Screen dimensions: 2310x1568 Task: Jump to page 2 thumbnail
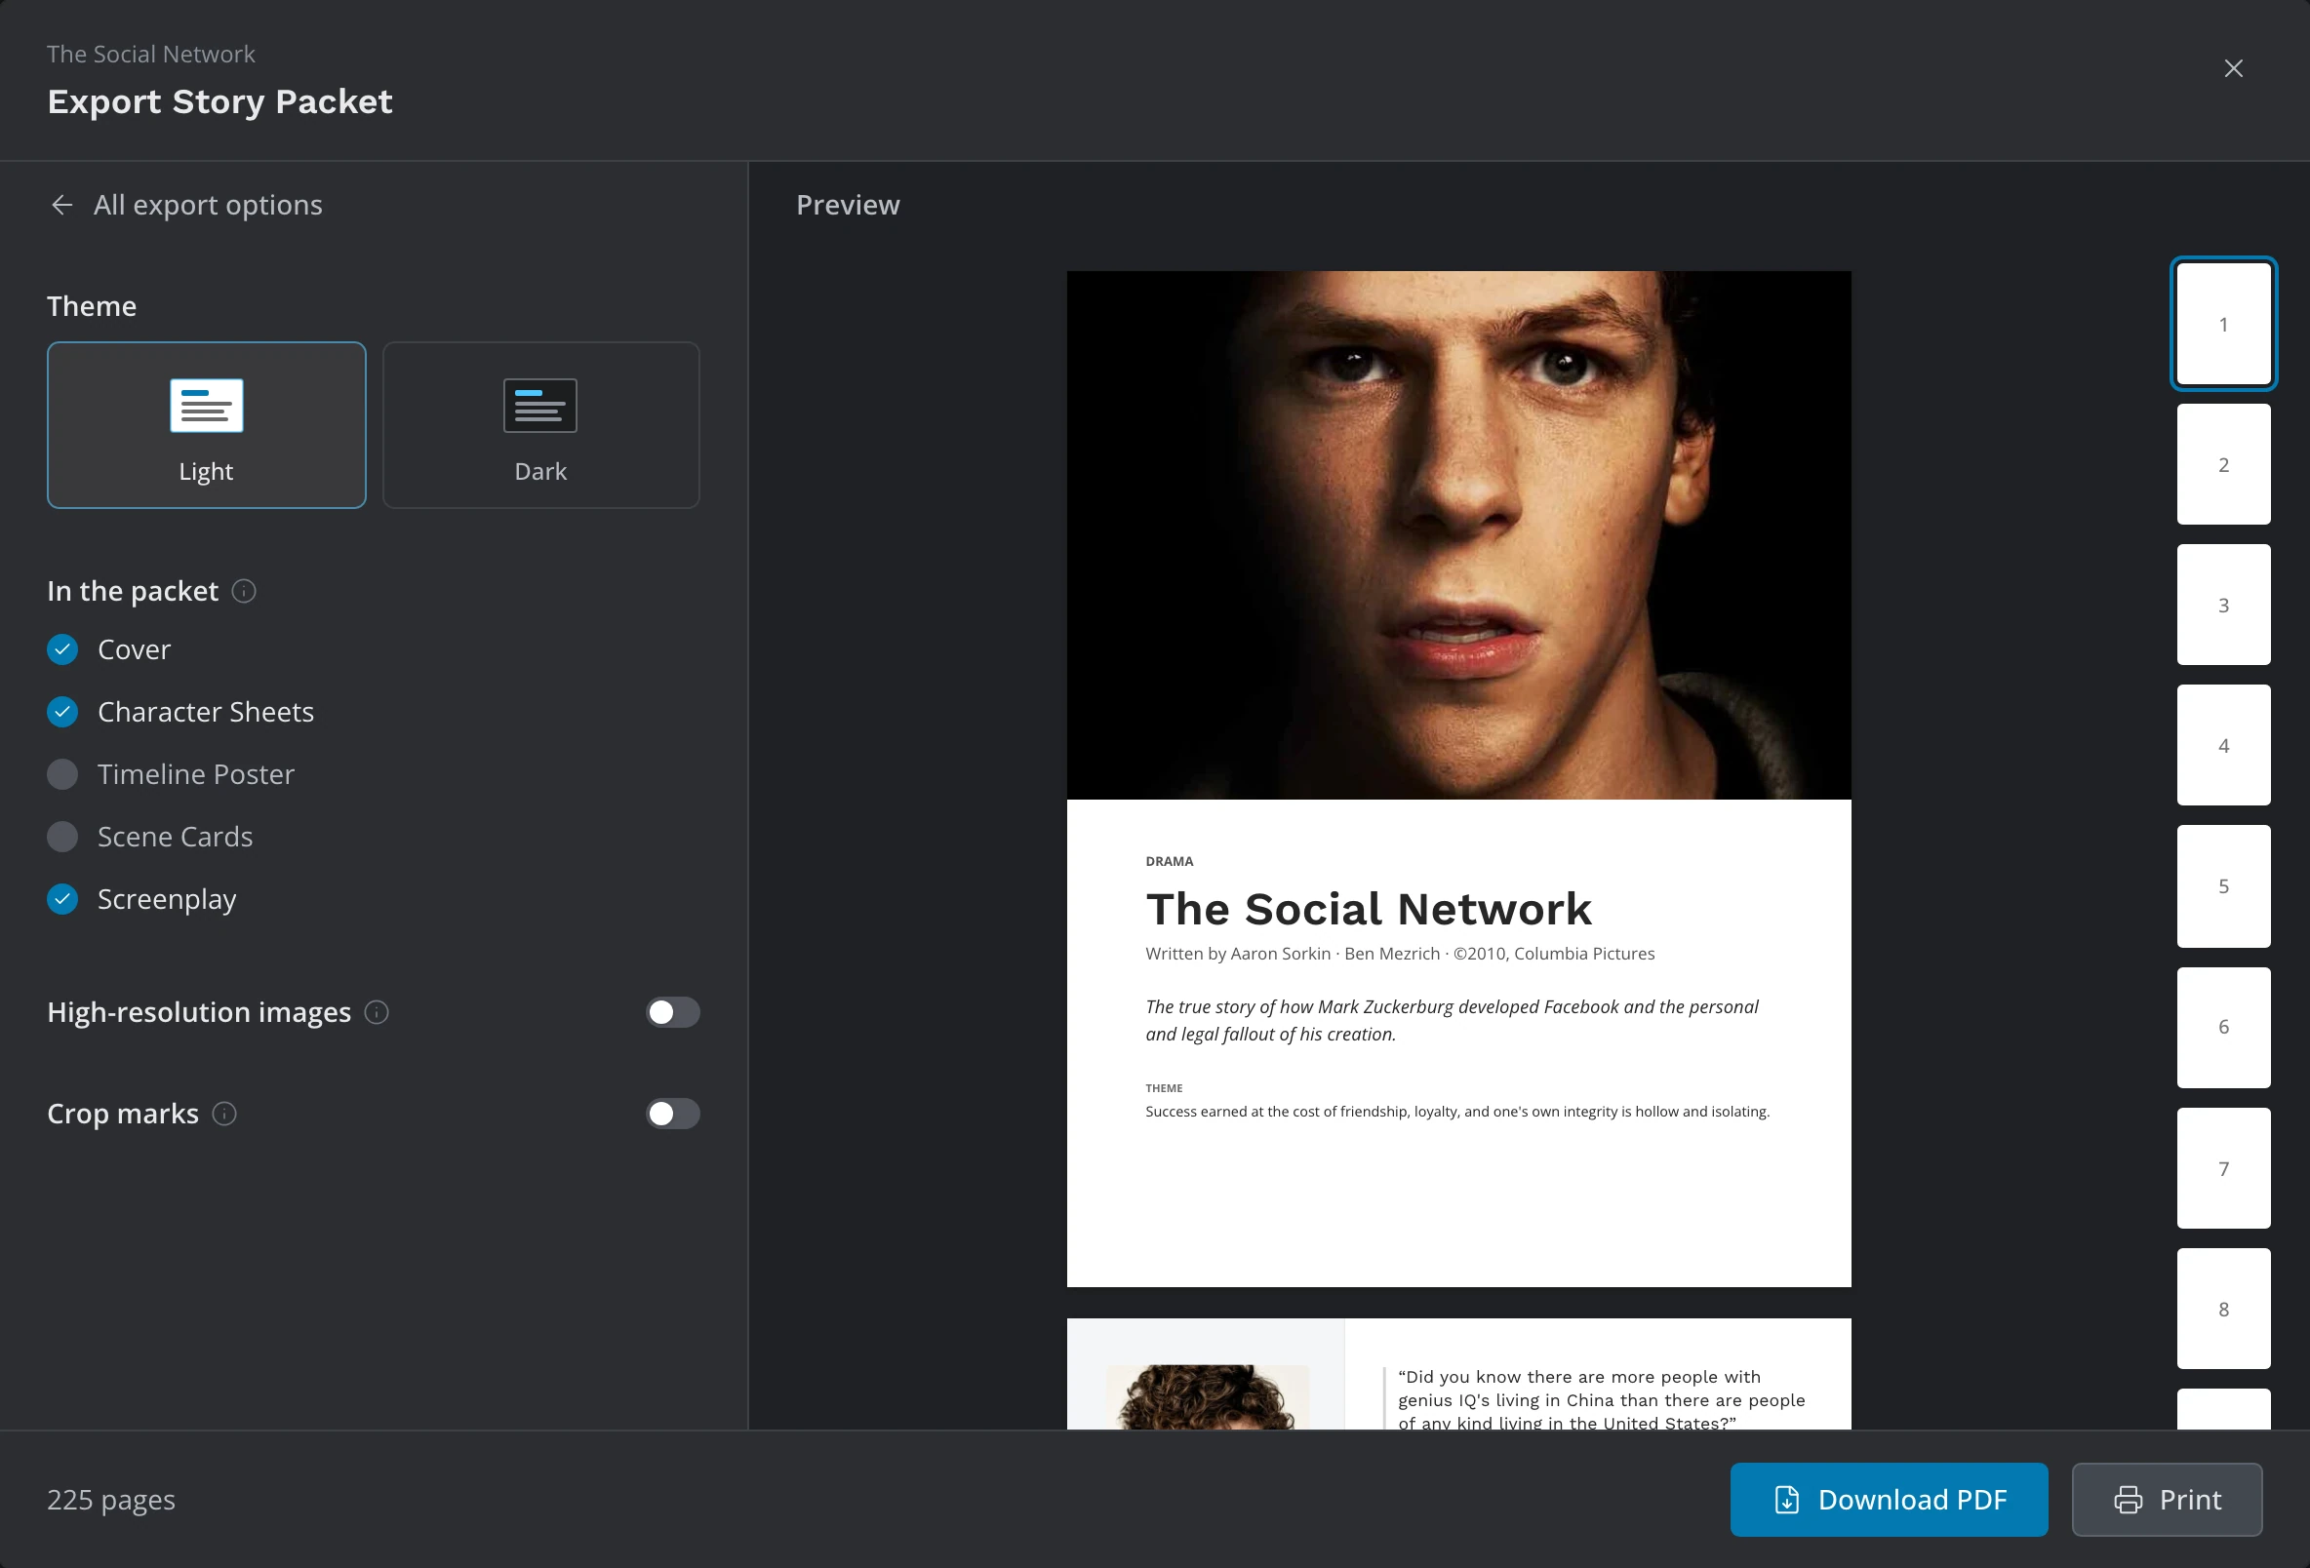tap(2223, 464)
